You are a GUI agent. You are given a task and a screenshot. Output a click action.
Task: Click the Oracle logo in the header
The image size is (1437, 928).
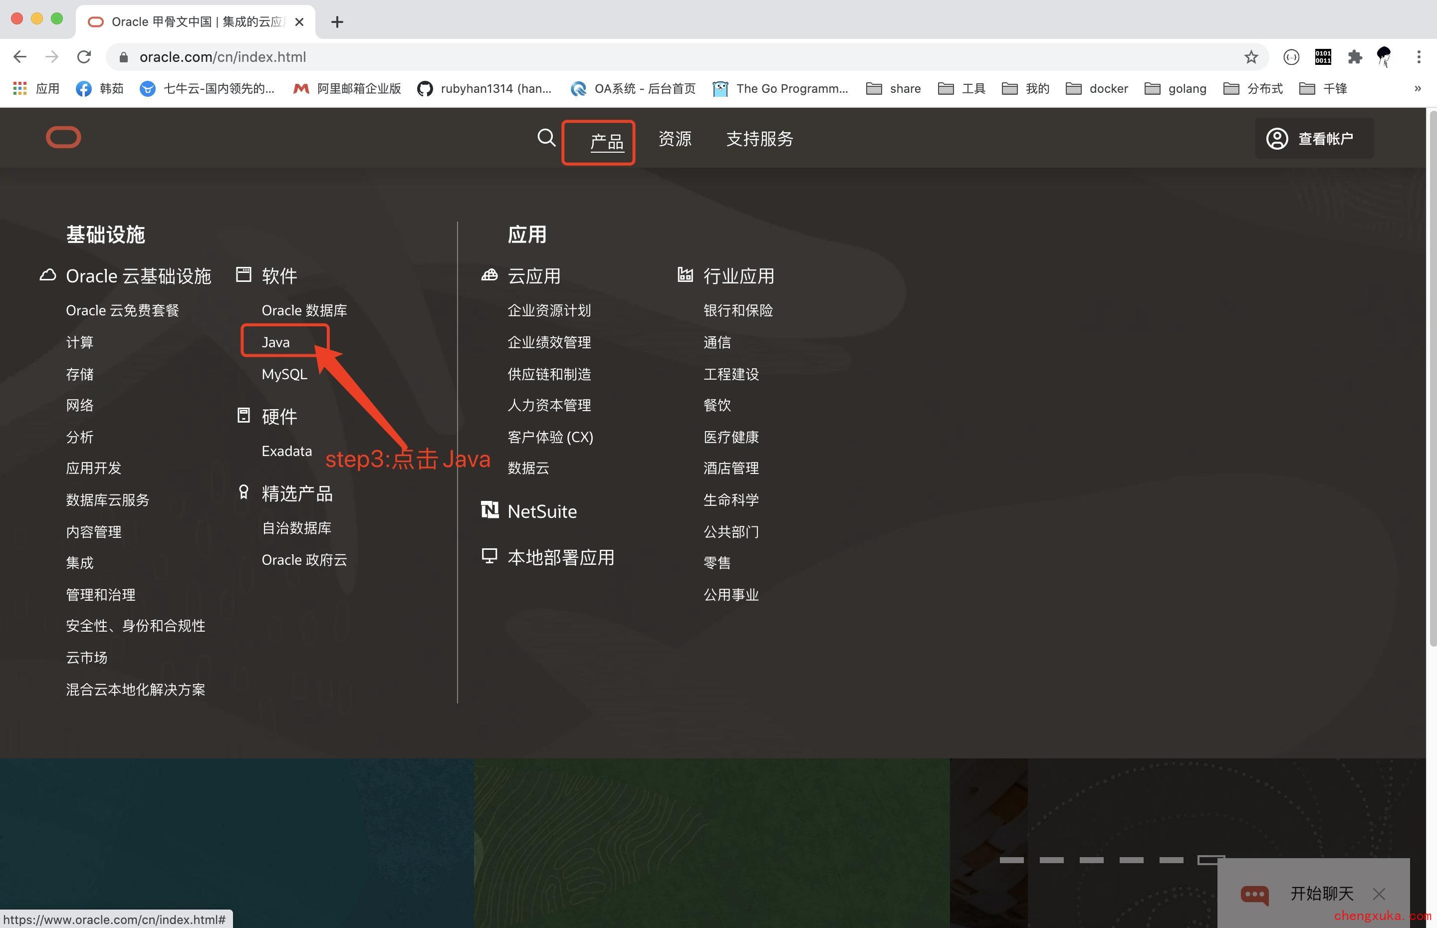tap(63, 138)
